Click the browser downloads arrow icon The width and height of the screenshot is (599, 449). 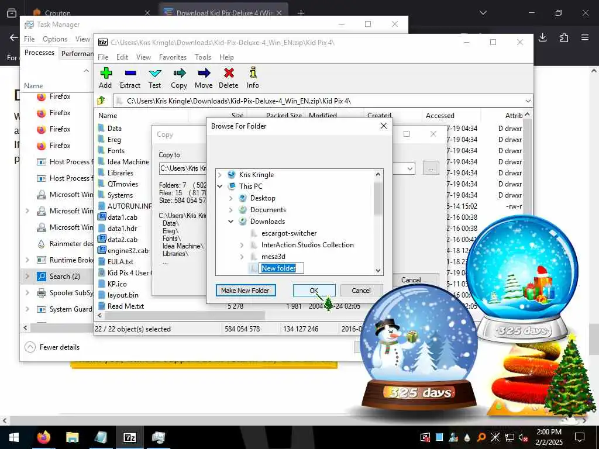pyautogui.click(x=542, y=37)
